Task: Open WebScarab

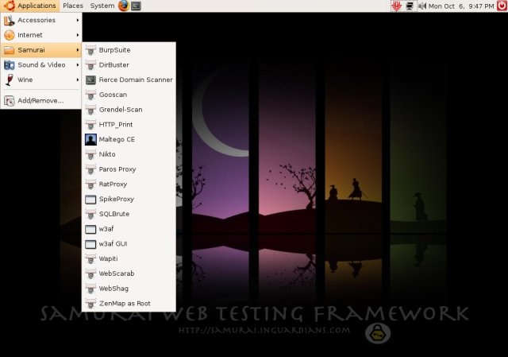Action: click(129, 274)
